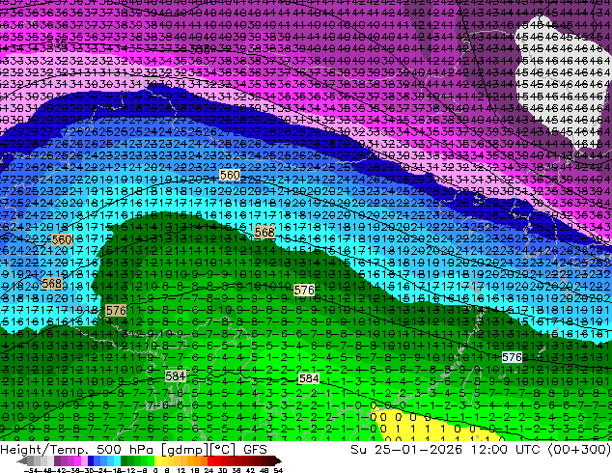This screenshot has width=612, height=473.
Task: Click the leftmost 576 contour label
Action: pos(116,311)
